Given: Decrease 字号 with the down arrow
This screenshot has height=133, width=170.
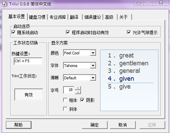Looking at the screenshot, I should [78, 92].
